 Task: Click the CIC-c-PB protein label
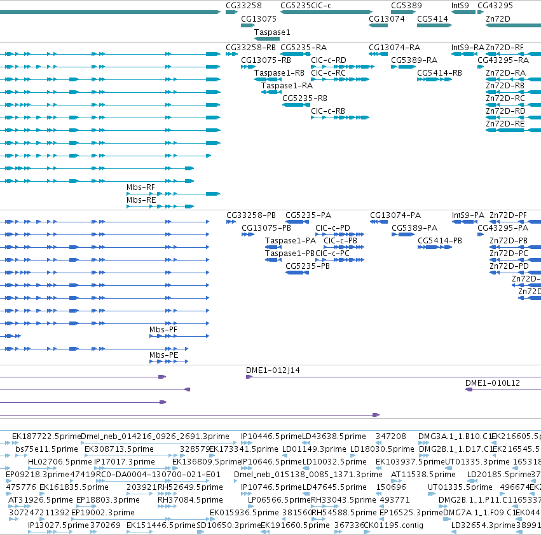[340, 241]
